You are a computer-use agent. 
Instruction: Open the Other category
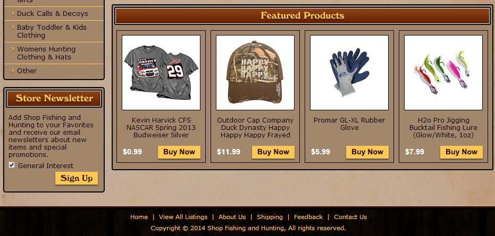click(27, 71)
